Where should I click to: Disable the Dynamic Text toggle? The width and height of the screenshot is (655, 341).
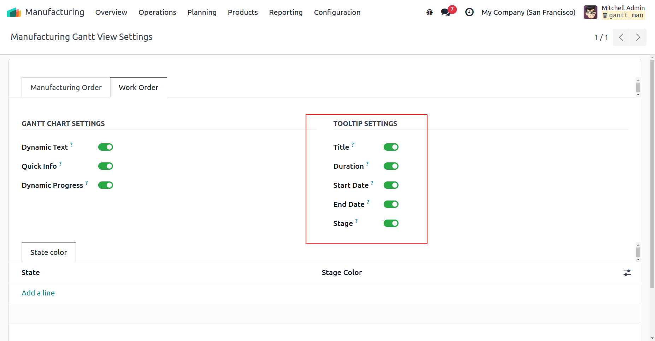pyautogui.click(x=106, y=147)
